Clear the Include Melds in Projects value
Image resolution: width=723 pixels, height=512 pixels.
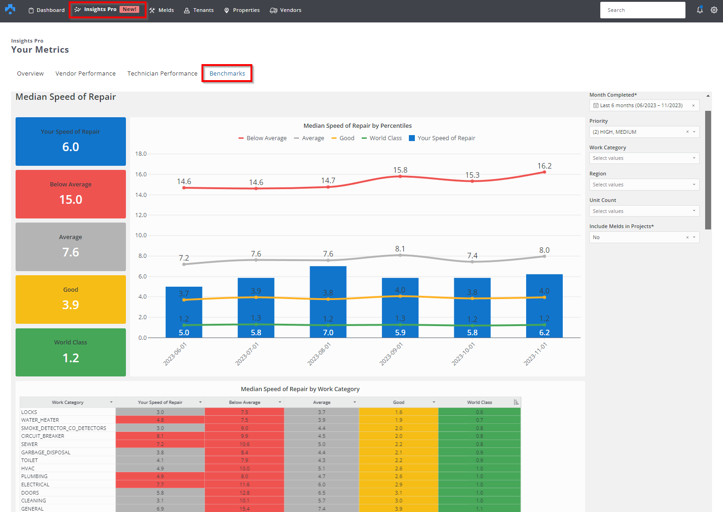[687, 237]
